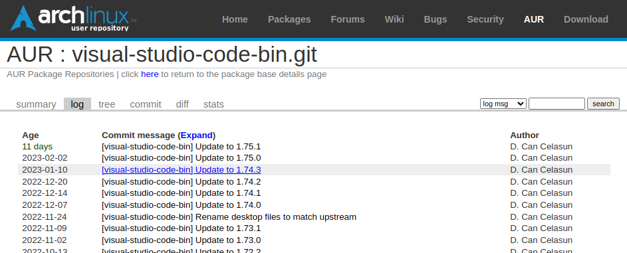The width and height of the screenshot is (627, 253).
Task: Click the 'here' link to package details
Action: 150,74
